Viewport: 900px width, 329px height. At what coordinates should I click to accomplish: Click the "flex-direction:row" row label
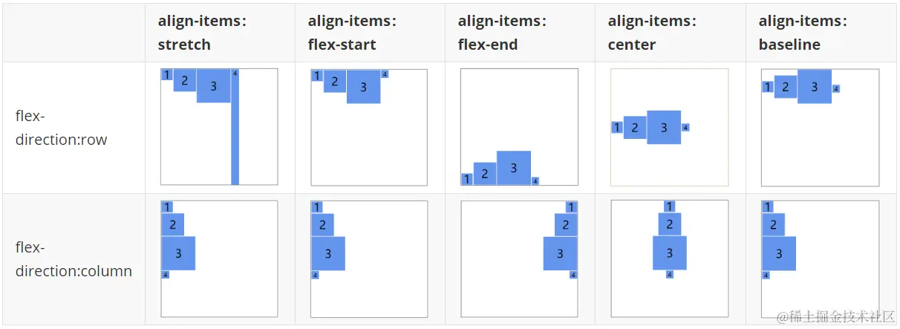[x=61, y=128]
